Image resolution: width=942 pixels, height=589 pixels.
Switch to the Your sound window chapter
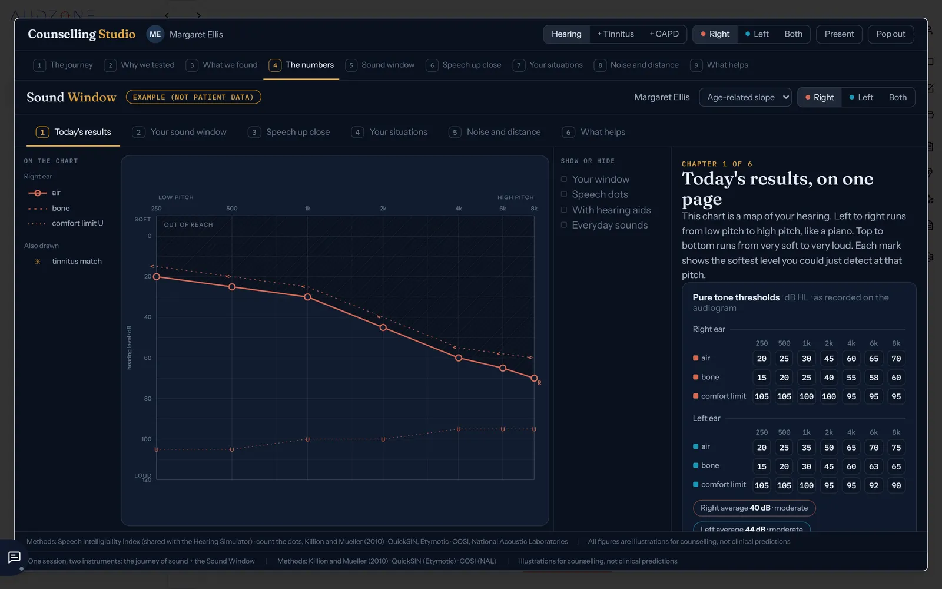coord(180,132)
